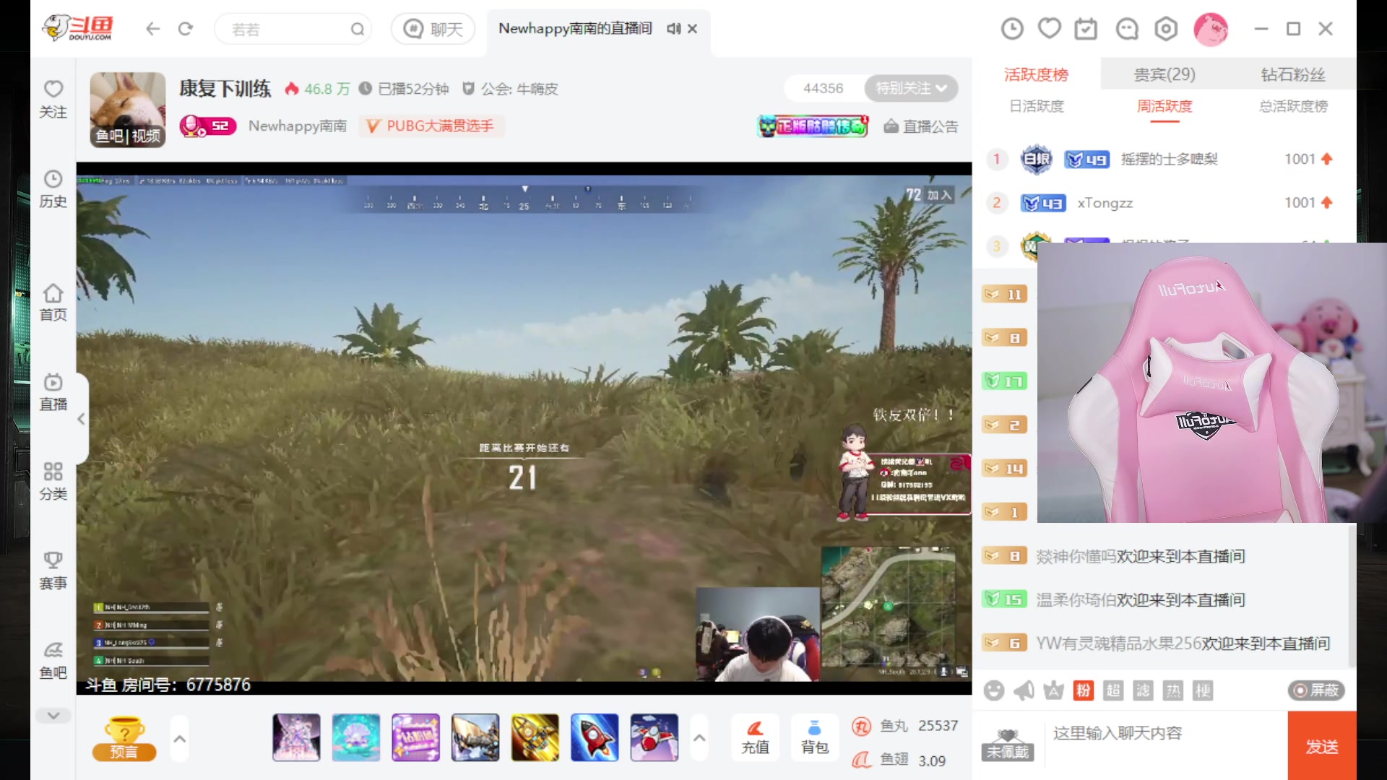Viewport: 1387px width, 780px height.
Task: Open the 直播公告 announcement
Action: click(x=921, y=126)
